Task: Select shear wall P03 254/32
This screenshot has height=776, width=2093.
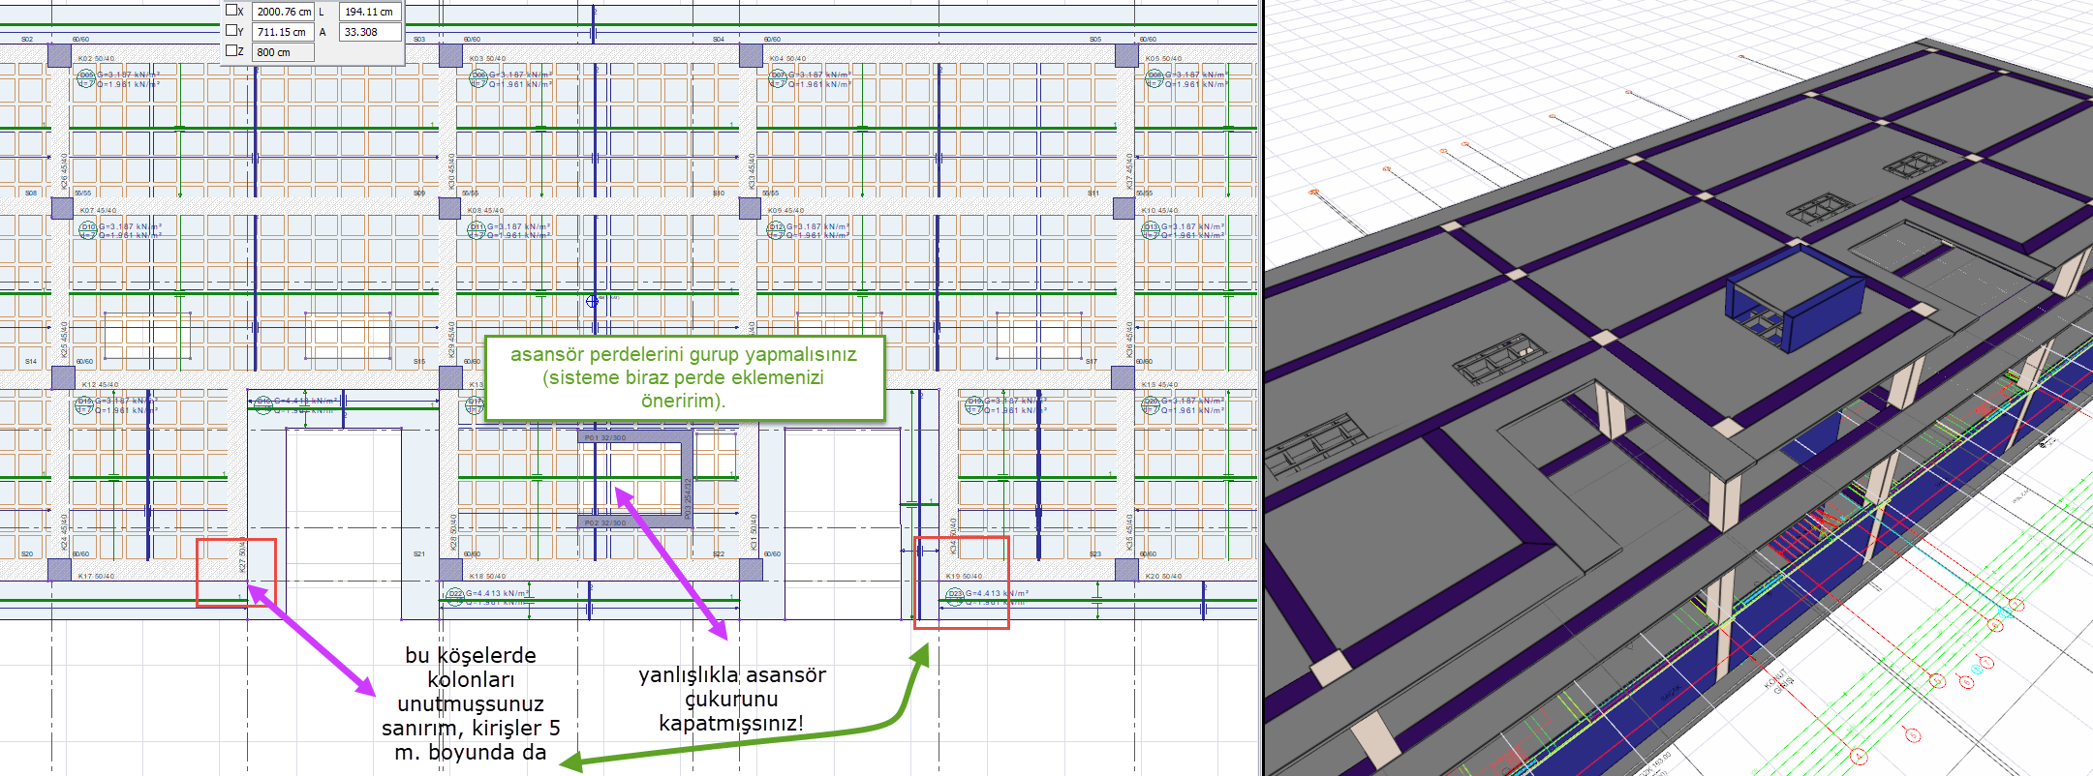Action: click(x=688, y=480)
